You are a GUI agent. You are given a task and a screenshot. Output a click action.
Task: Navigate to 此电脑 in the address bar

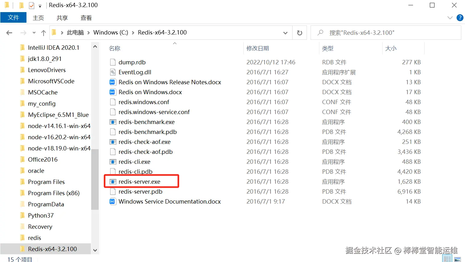pyautogui.click(x=75, y=33)
